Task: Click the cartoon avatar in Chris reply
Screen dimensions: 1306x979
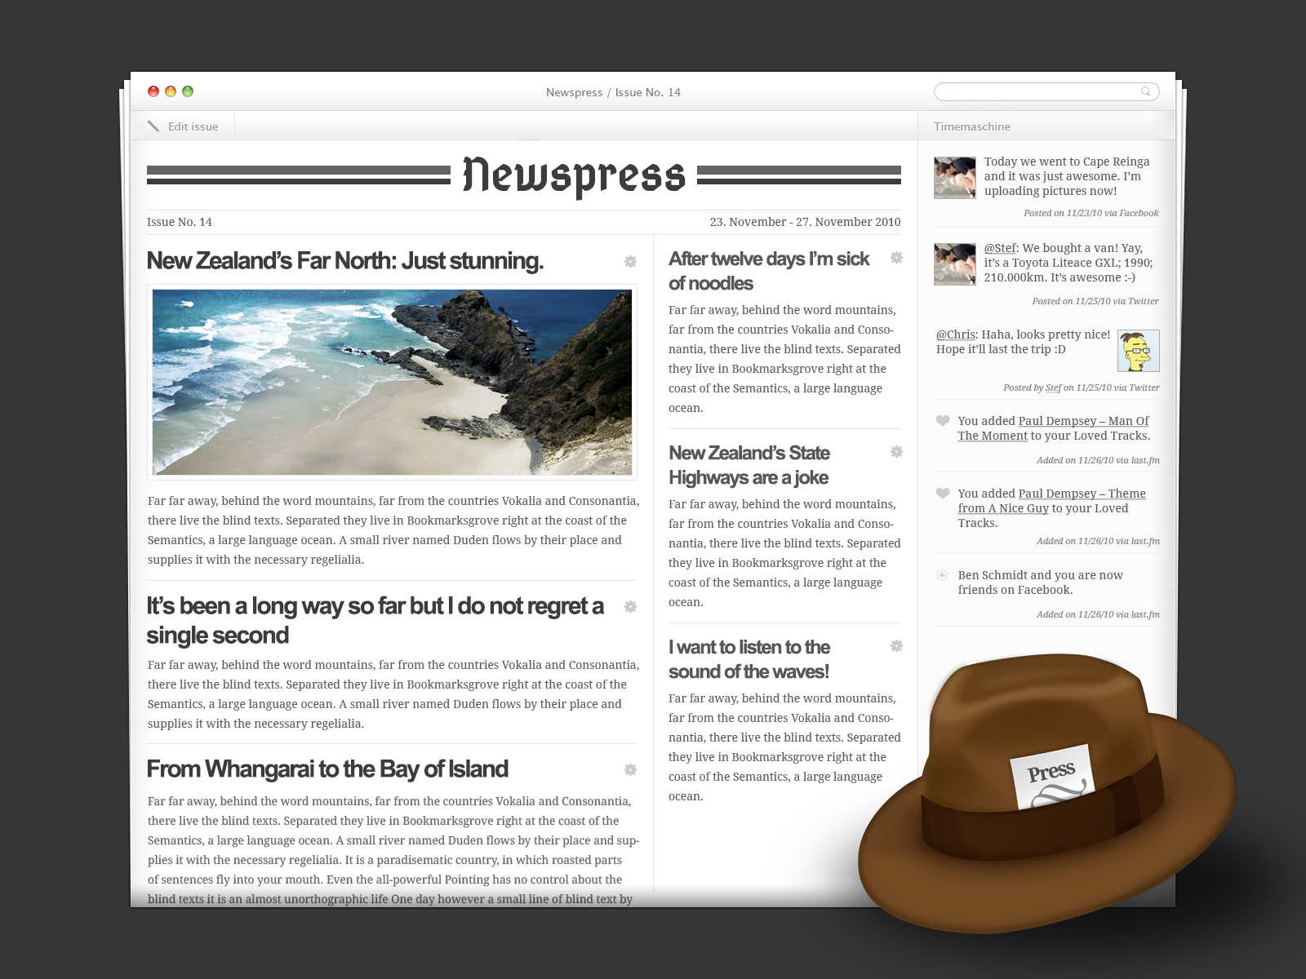Action: [1138, 351]
